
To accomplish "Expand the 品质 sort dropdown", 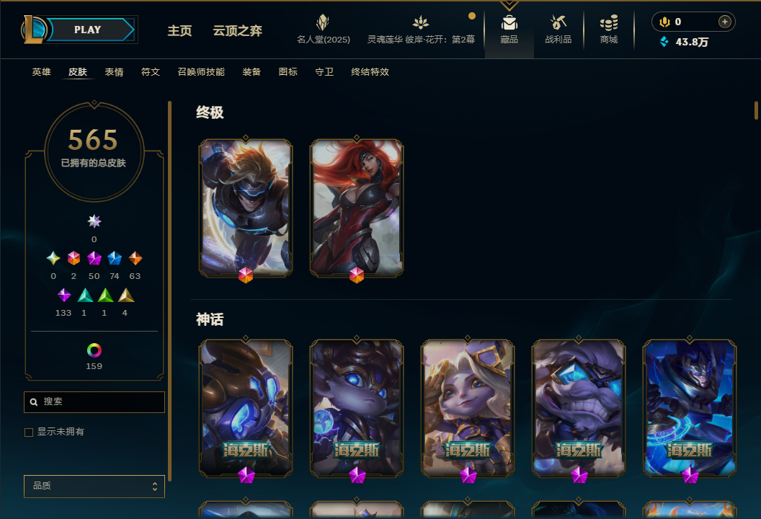I will 94,486.
